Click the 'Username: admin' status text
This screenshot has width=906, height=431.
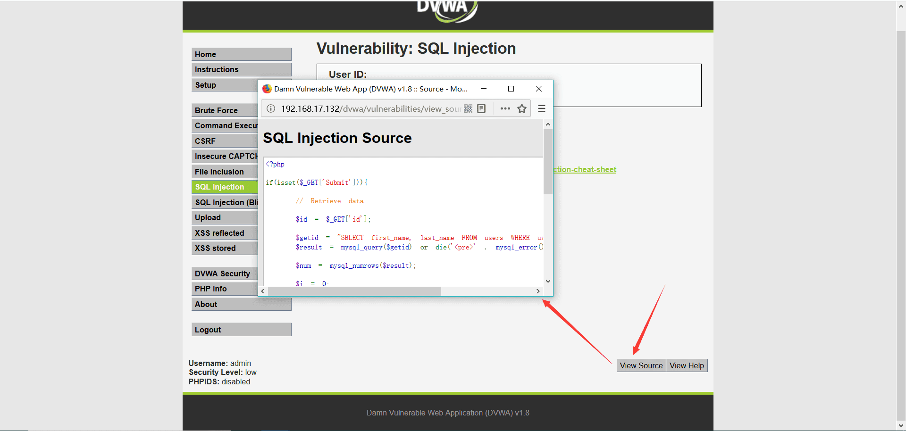coord(220,363)
